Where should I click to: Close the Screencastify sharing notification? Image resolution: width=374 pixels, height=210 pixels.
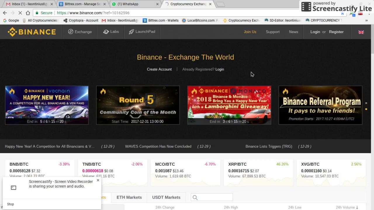tap(98, 180)
